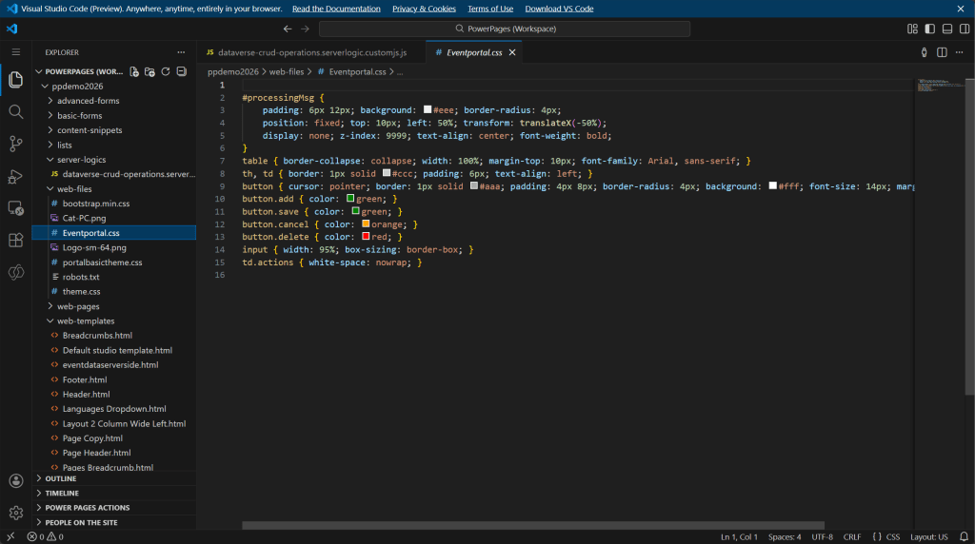Toggle Primary Side Bar visibility
This screenshot has width=975, height=544.
pyautogui.click(x=930, y=29)
